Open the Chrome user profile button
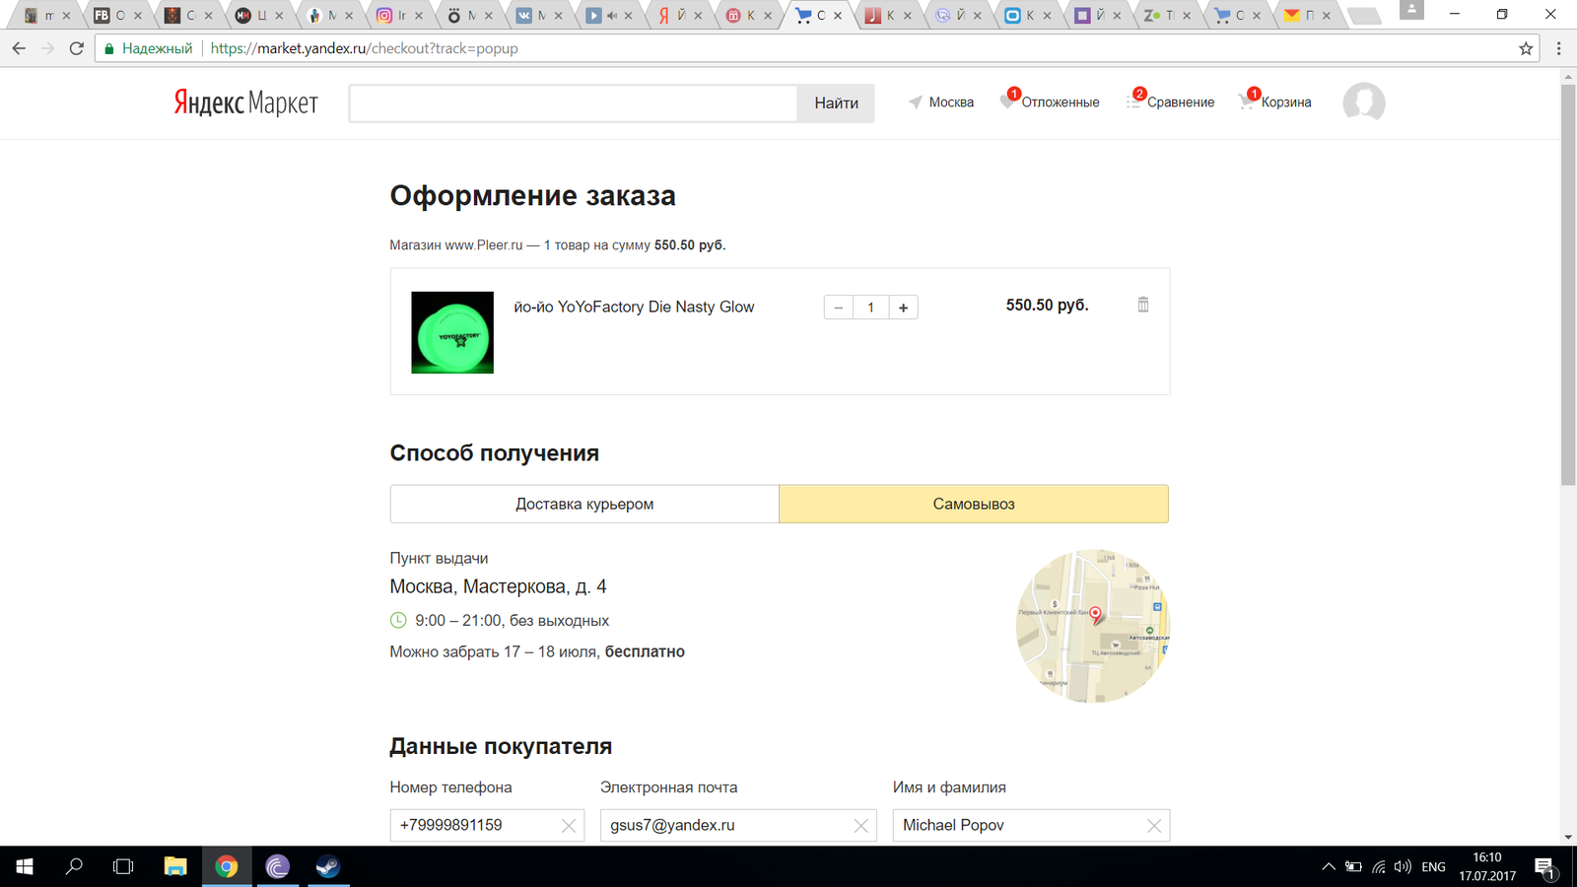The width and height of the screenshot is (1577, 887). coord(1411,10)
